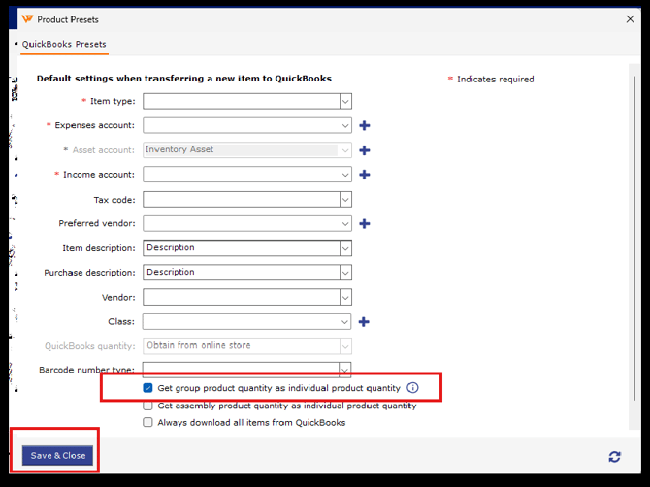The width and height of the screenshot is (650, 487).
Task: Click the Save & Close button
Action: point(57,456)
